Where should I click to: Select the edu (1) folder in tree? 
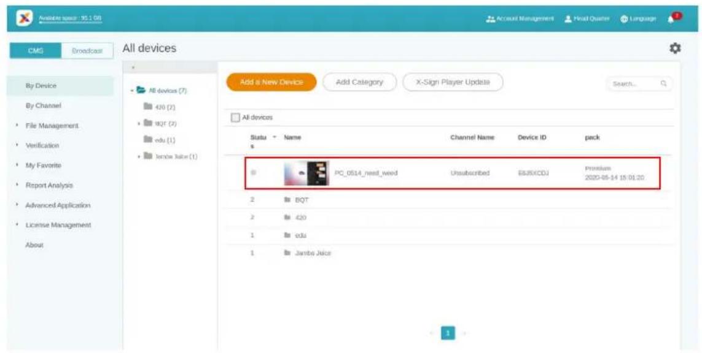(159, 140)
